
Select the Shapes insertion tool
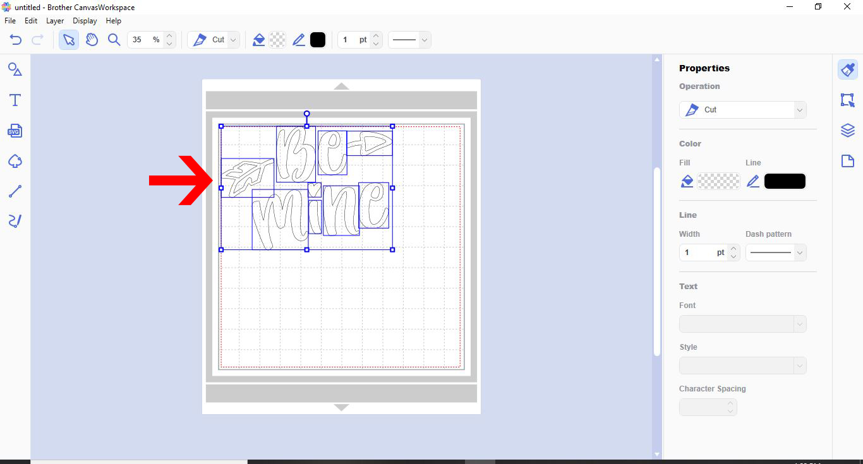coord(14,69)
